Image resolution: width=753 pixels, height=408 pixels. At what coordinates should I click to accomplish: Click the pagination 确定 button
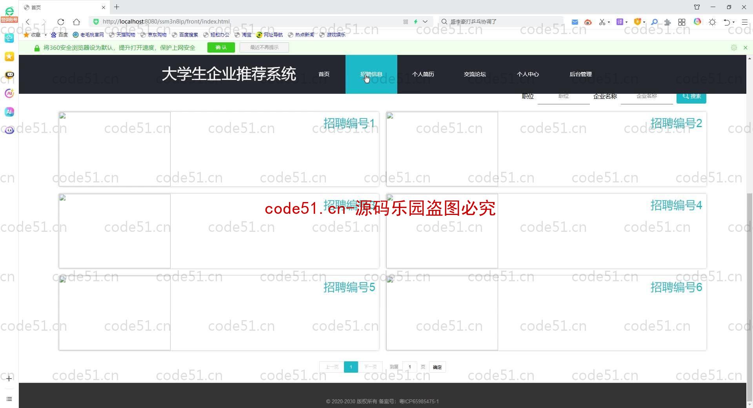coord(437,367)
